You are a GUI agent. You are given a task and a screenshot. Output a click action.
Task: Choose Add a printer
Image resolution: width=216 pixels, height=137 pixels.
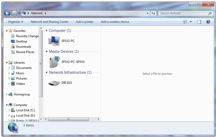[x=85, y=22]
